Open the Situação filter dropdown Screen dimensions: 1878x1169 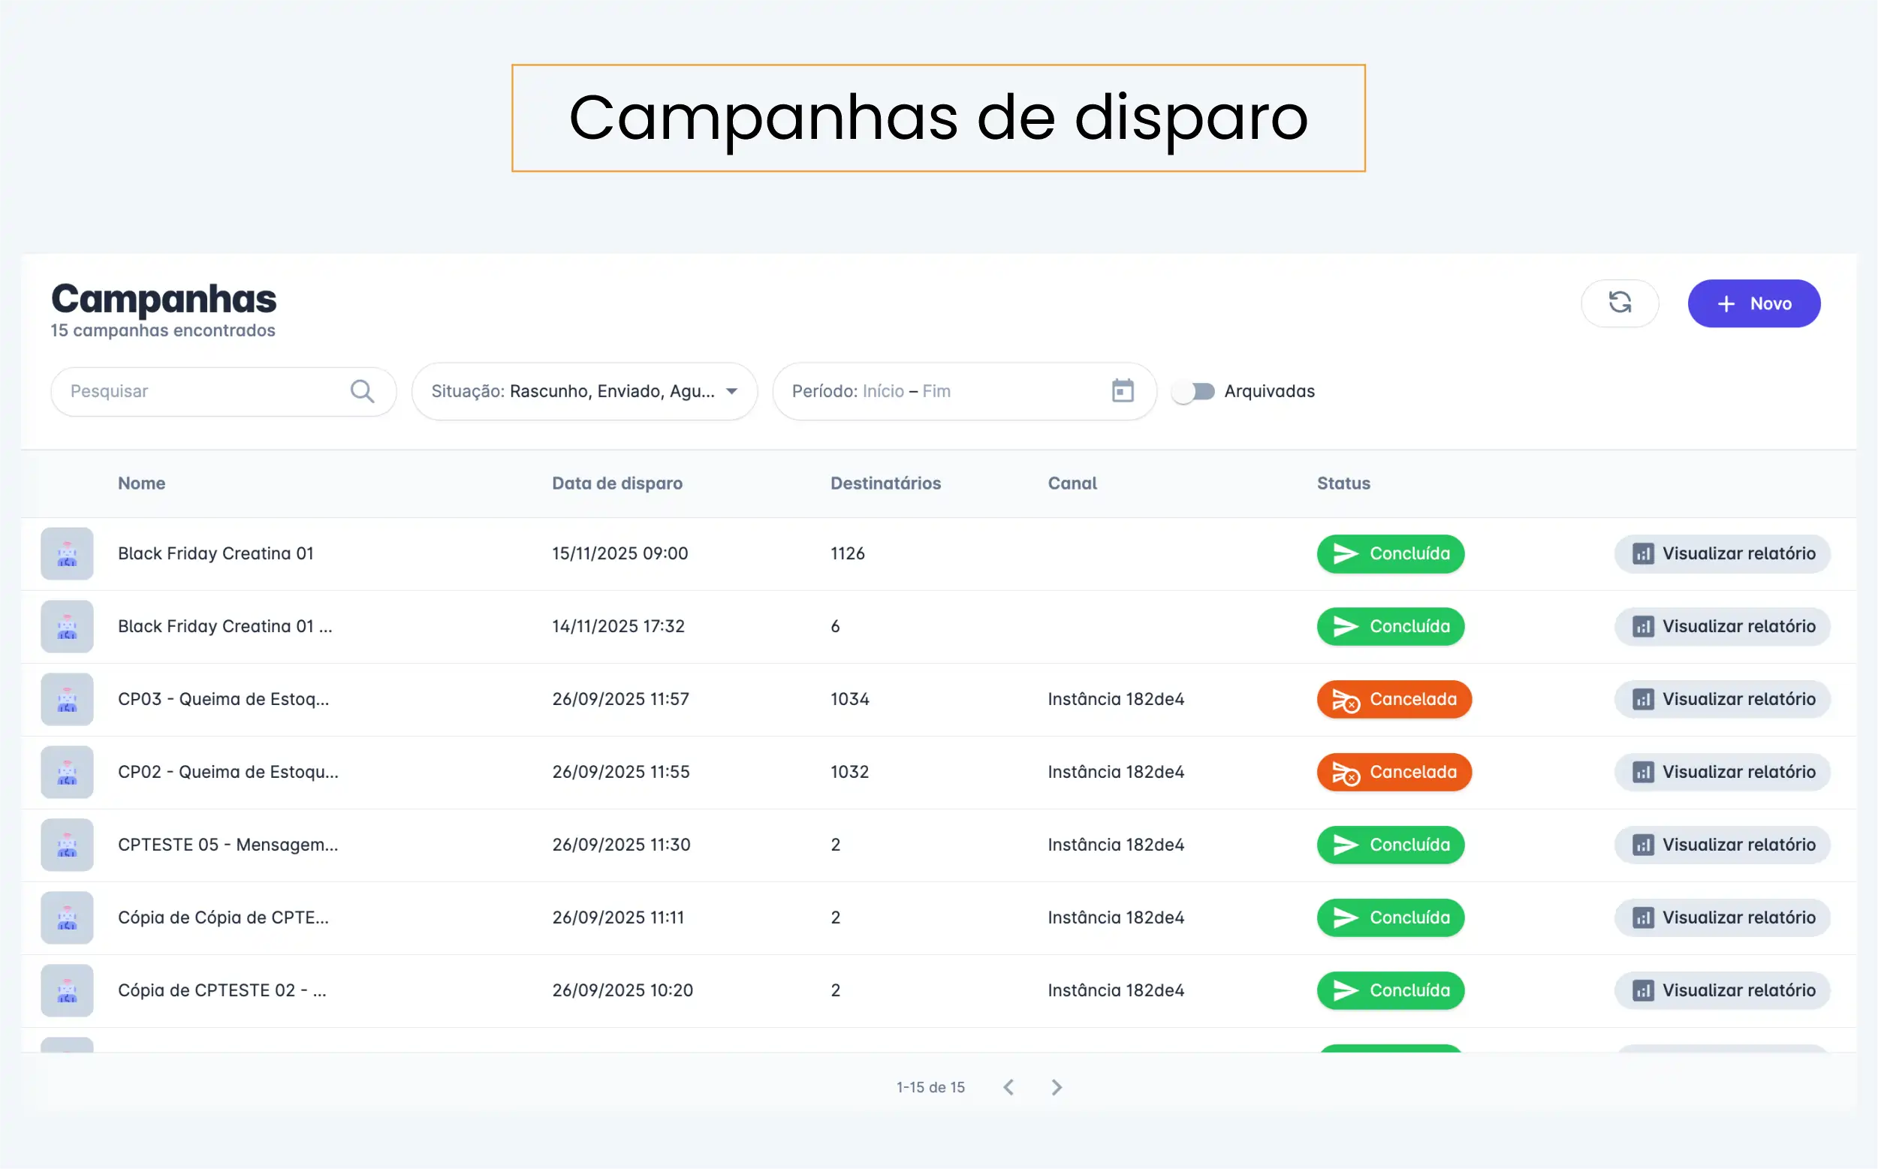click(584, 391)
